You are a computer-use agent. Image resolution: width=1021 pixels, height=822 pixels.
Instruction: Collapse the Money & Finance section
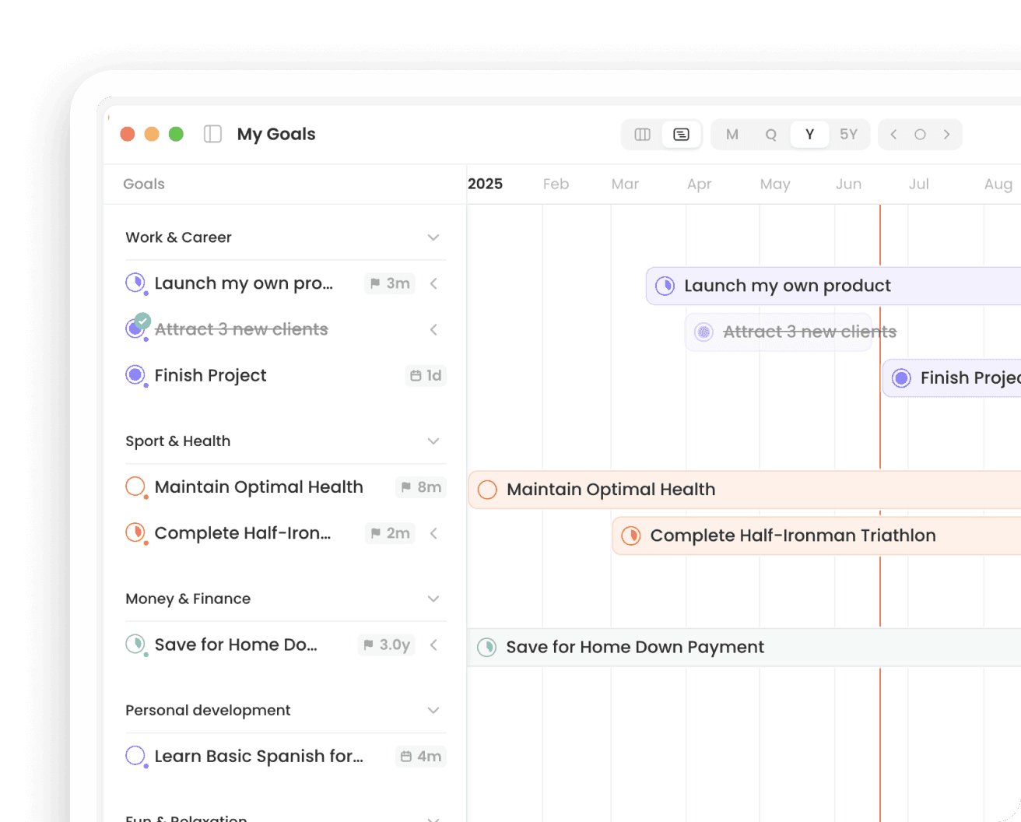pyautogui.click(x=433, y=599)
